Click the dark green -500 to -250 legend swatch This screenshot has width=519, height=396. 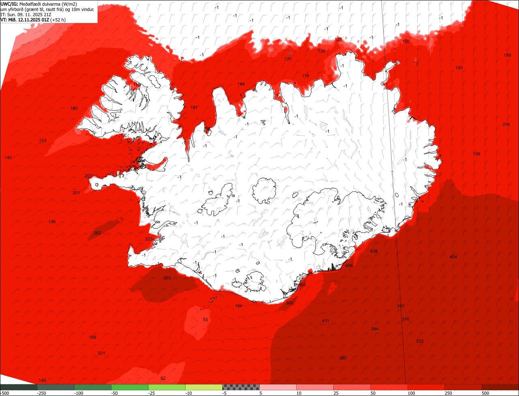tap(19, 387)
